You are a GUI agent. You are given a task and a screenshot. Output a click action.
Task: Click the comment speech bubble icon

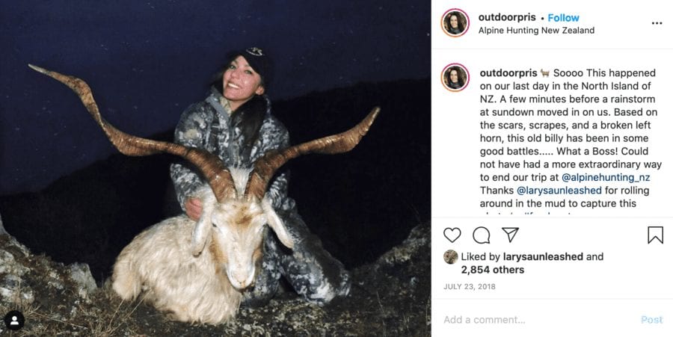(482, 235)
